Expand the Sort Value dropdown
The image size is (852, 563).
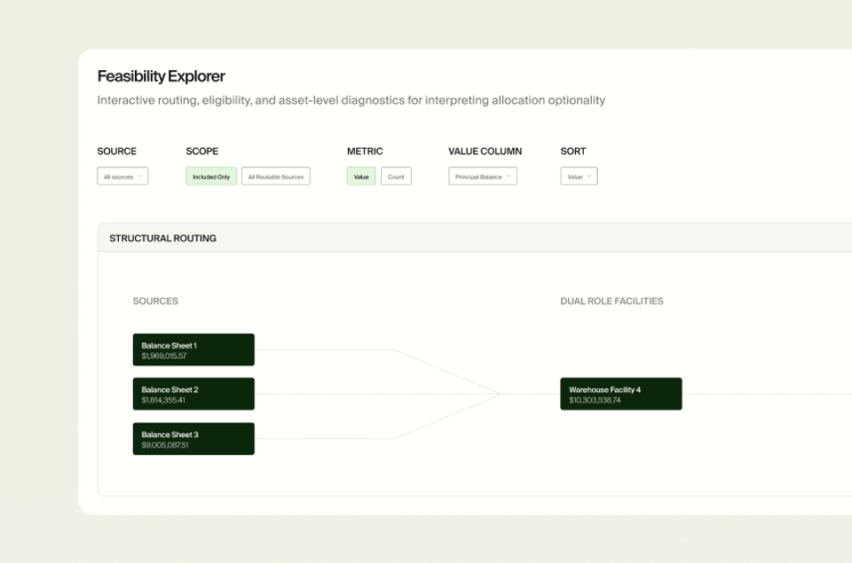579,176
